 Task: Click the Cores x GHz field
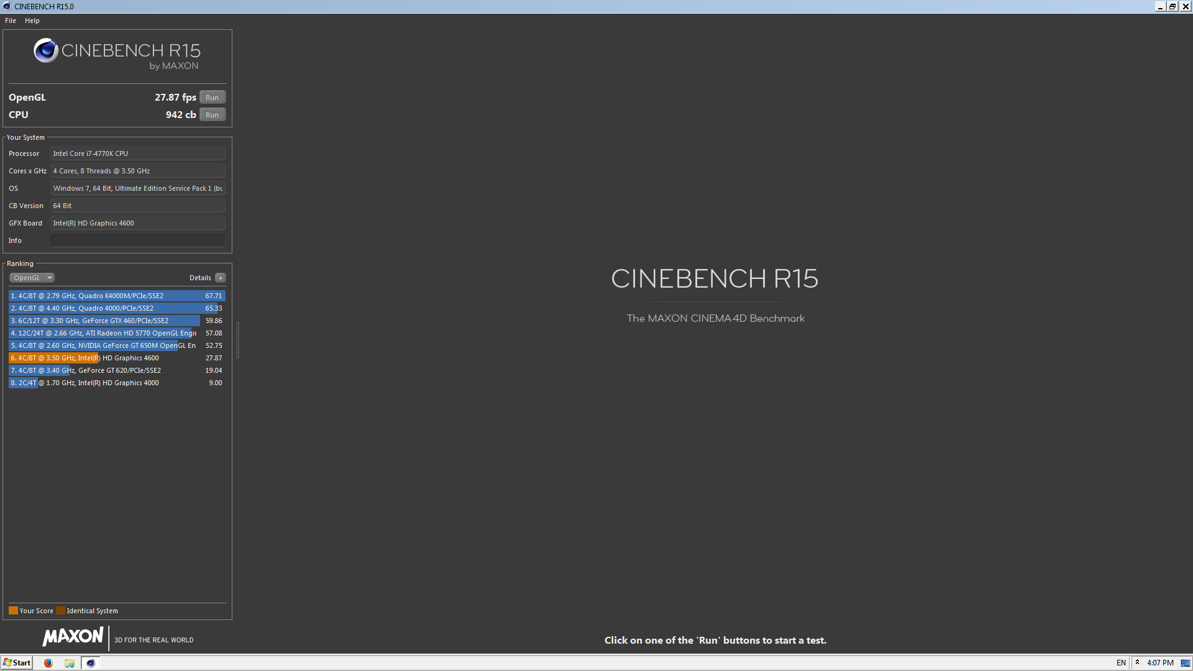click(x=138, y=171)
